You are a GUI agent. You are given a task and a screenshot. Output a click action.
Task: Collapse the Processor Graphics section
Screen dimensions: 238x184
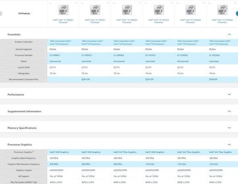coord(229,144)
